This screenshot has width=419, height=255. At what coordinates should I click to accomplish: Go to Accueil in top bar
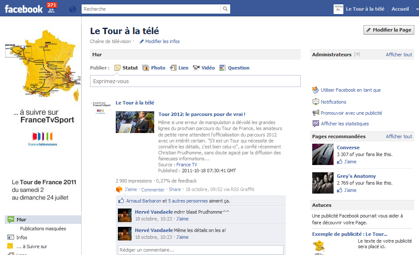tap(400, 9)
